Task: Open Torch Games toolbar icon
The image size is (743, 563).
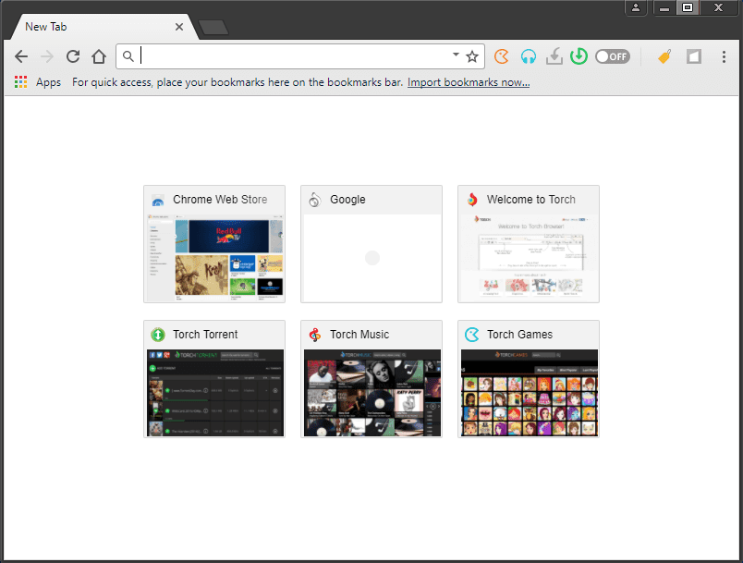Action: point(502,57)
